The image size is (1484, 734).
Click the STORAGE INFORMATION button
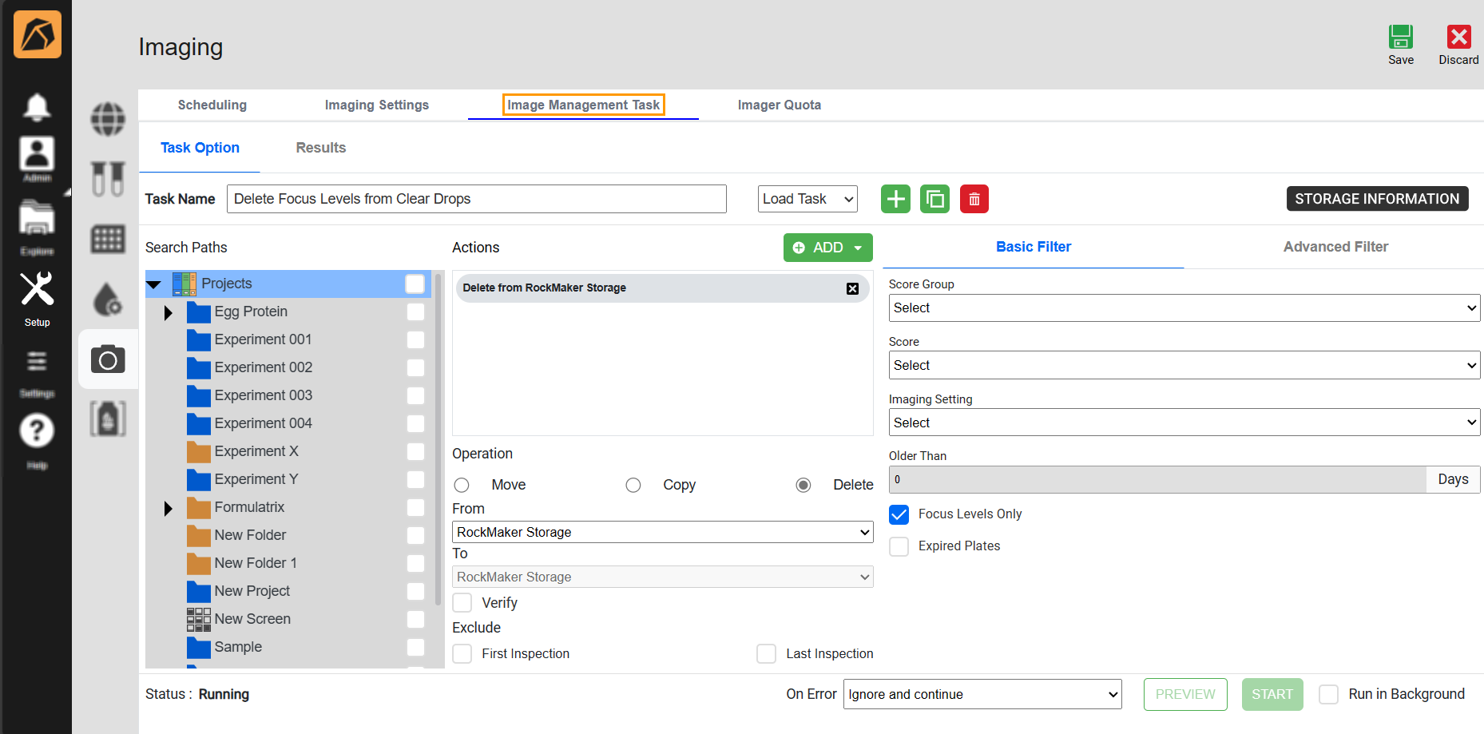coord(1376,199)
